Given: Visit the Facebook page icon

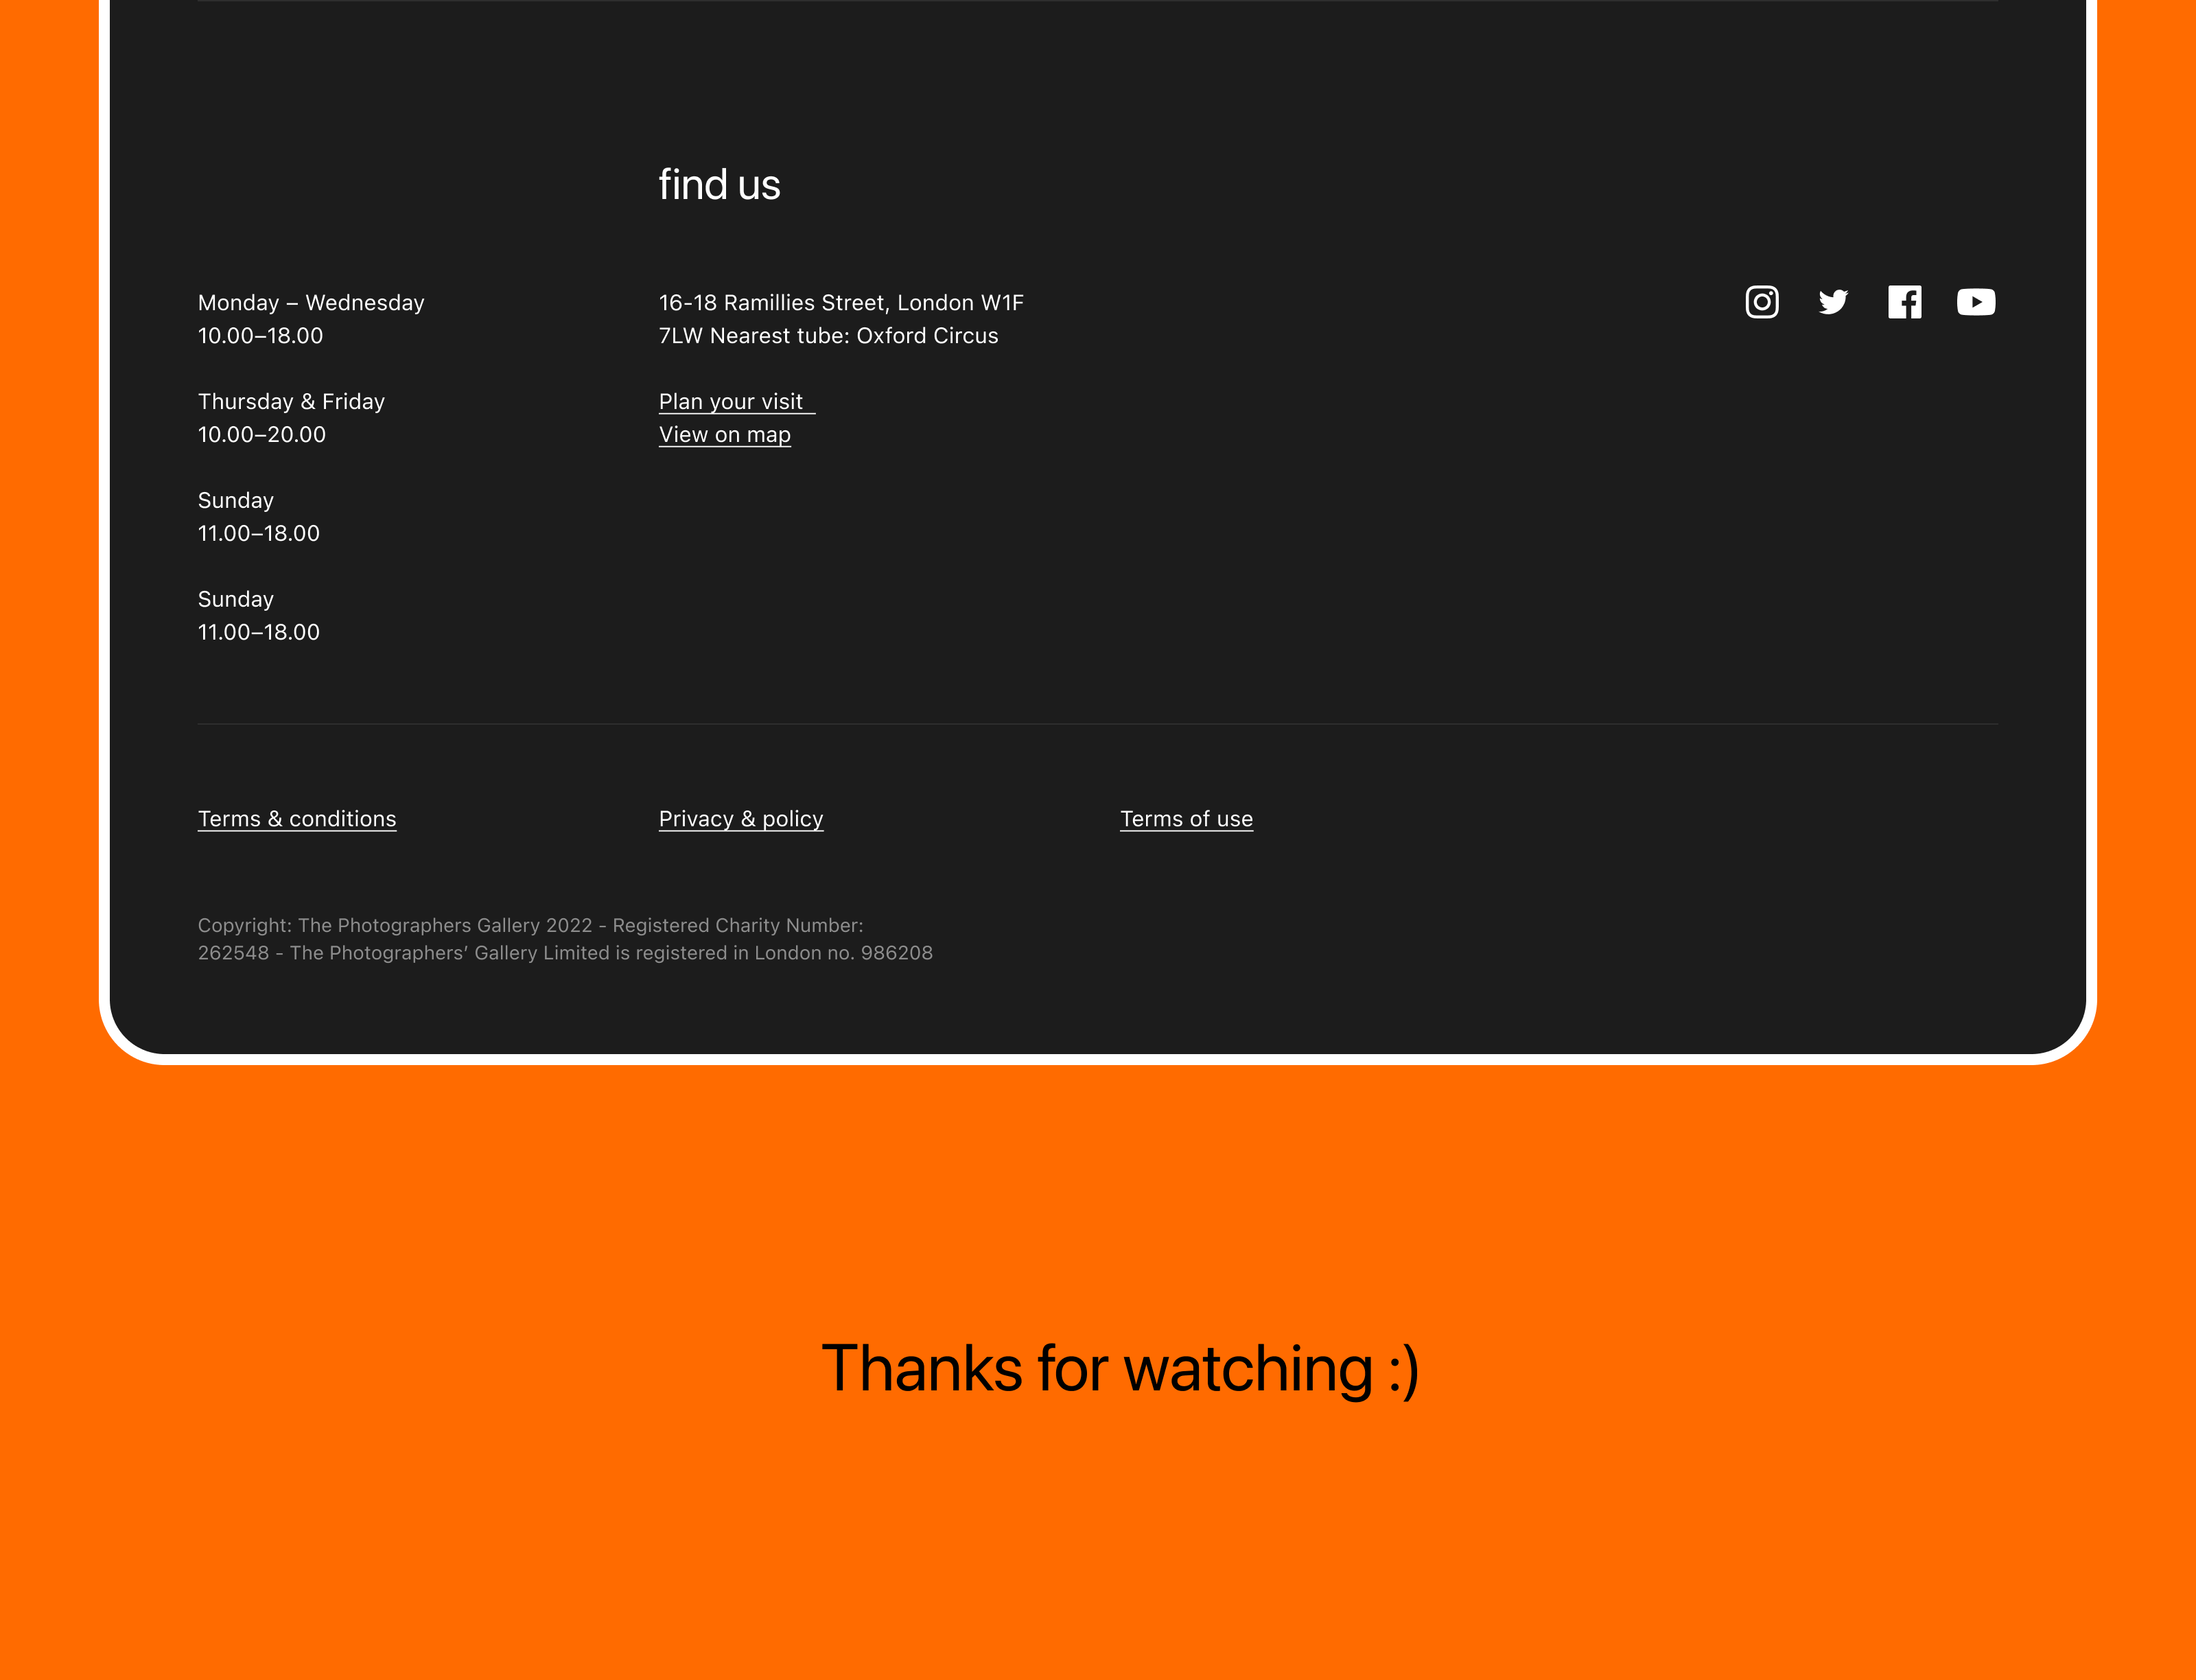Looking at the screenshot, I should (1904, 302).
